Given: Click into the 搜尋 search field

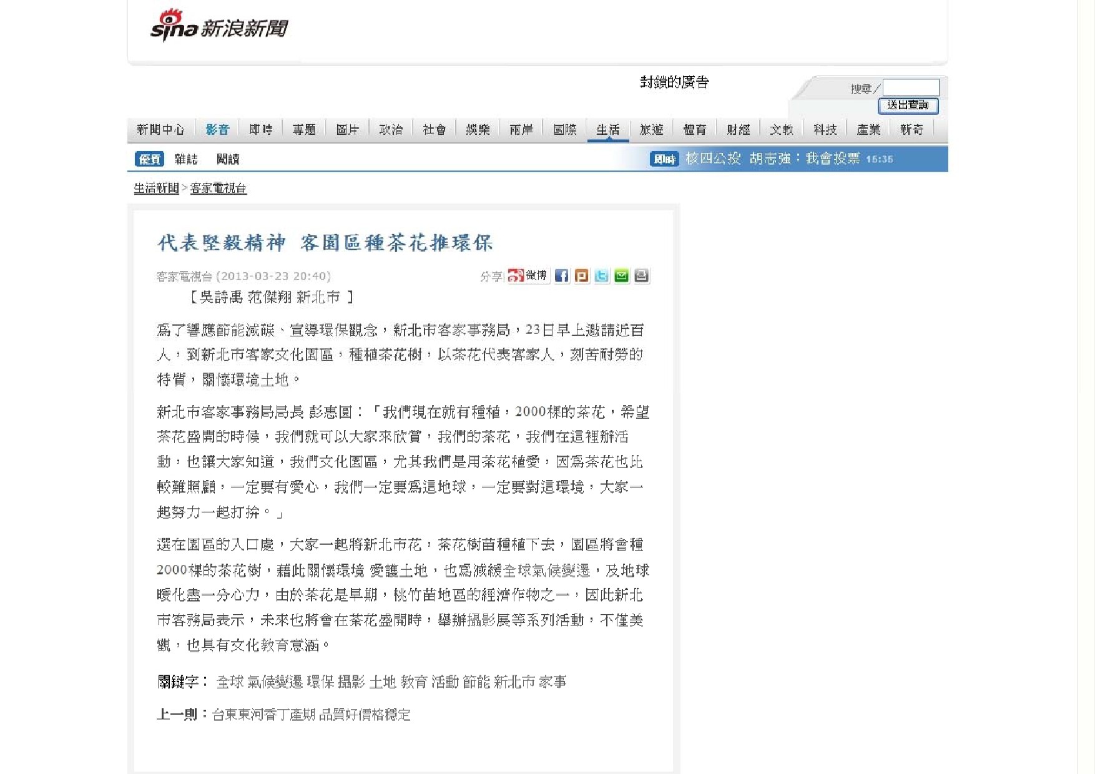Looking at the screenshot, I should 911,87.
